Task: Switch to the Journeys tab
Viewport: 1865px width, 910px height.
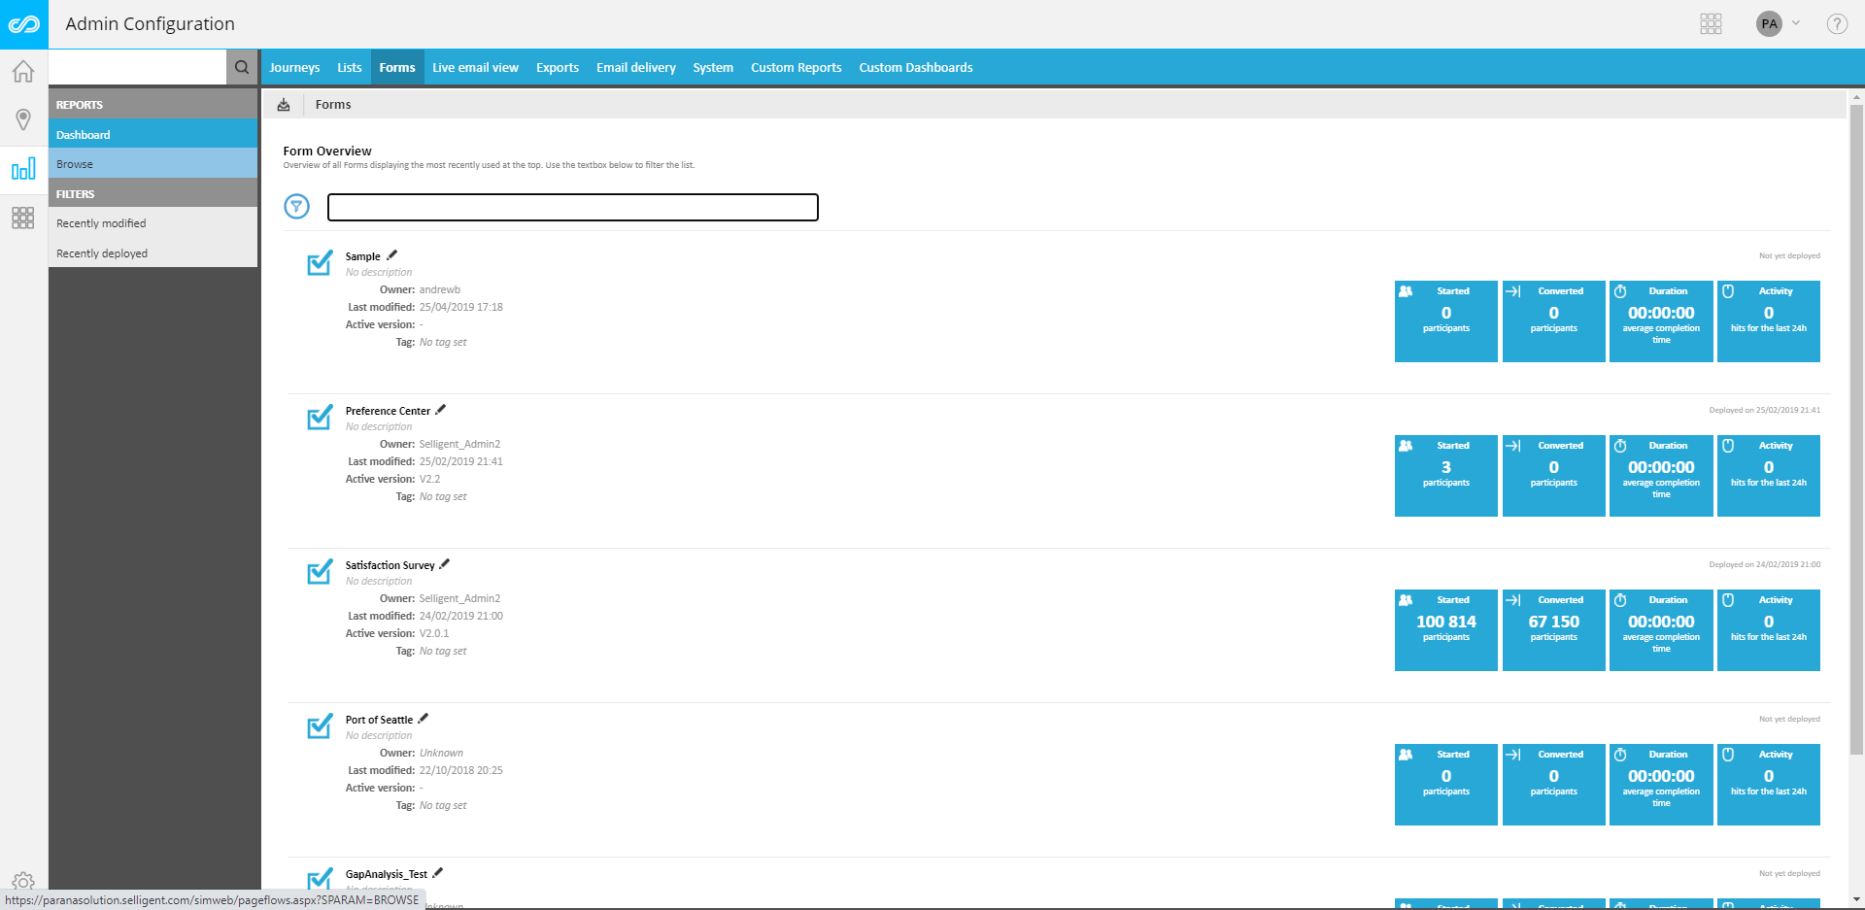Action: (x=294, y=67)
